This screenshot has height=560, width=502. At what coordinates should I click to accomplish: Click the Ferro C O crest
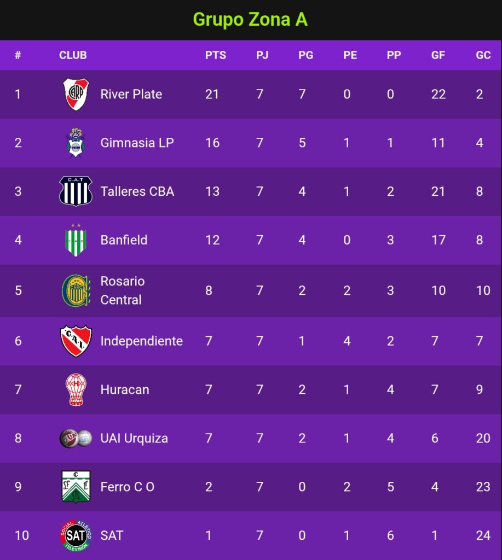76,487
